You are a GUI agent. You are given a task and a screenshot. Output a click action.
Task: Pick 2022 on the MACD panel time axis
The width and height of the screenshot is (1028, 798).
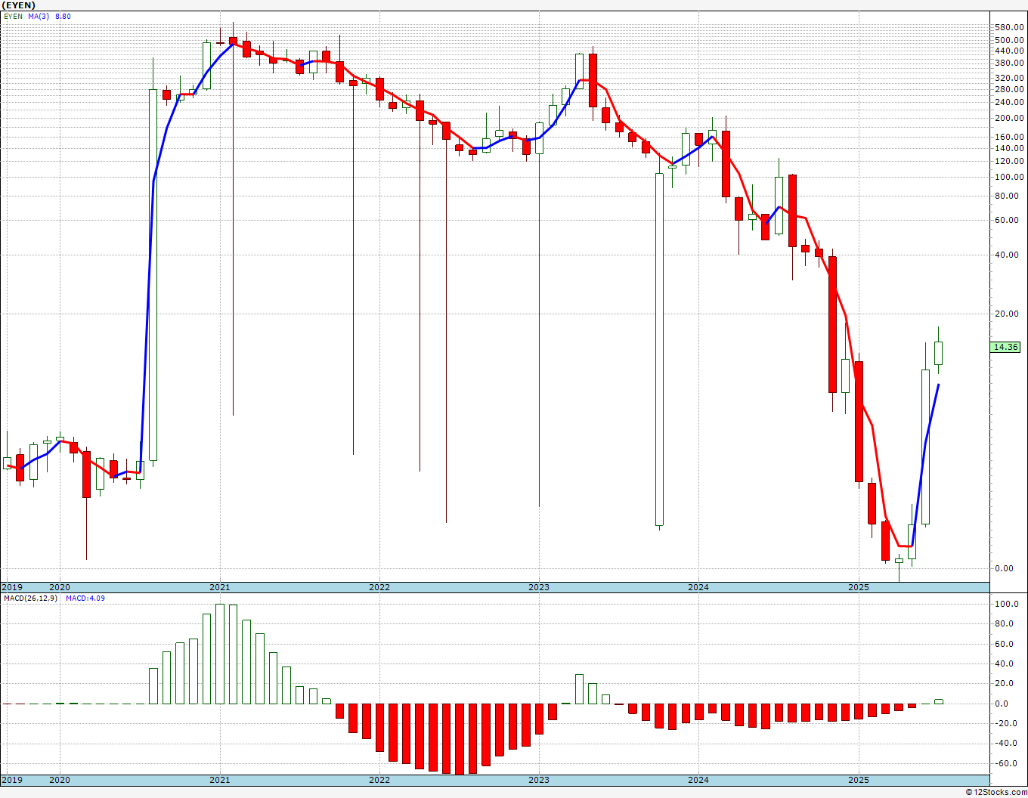click(379, 780)
